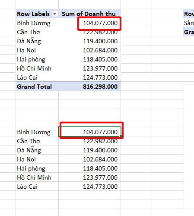The width and height of the screenshot is (194, 216).
Task: Select the Row Labels header cell
Action: tap(37, 13)
